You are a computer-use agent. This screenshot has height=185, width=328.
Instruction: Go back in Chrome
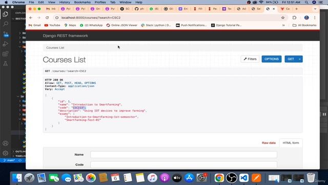(x=31, y=17)
